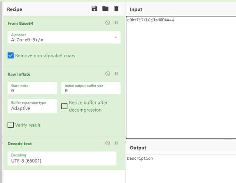Set breakpoint on From Base64 operation
The height and width of the screenshot is (183, 236).
click(x=116, y=23)
